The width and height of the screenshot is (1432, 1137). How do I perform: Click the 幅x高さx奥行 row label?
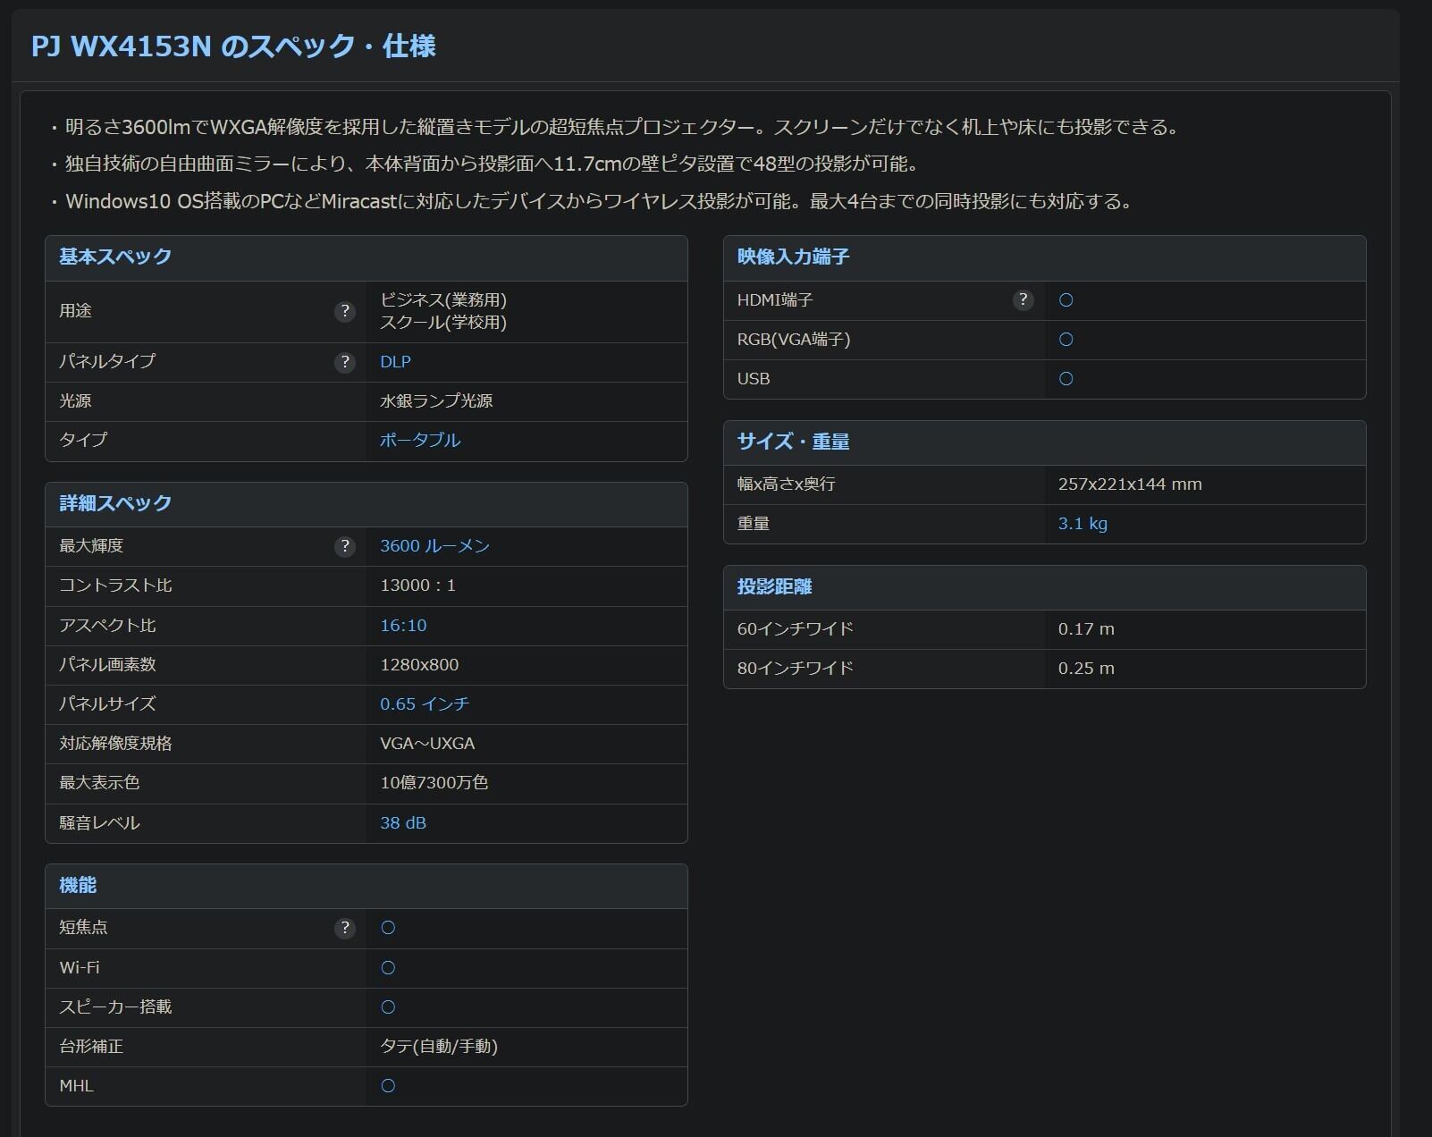787,484
